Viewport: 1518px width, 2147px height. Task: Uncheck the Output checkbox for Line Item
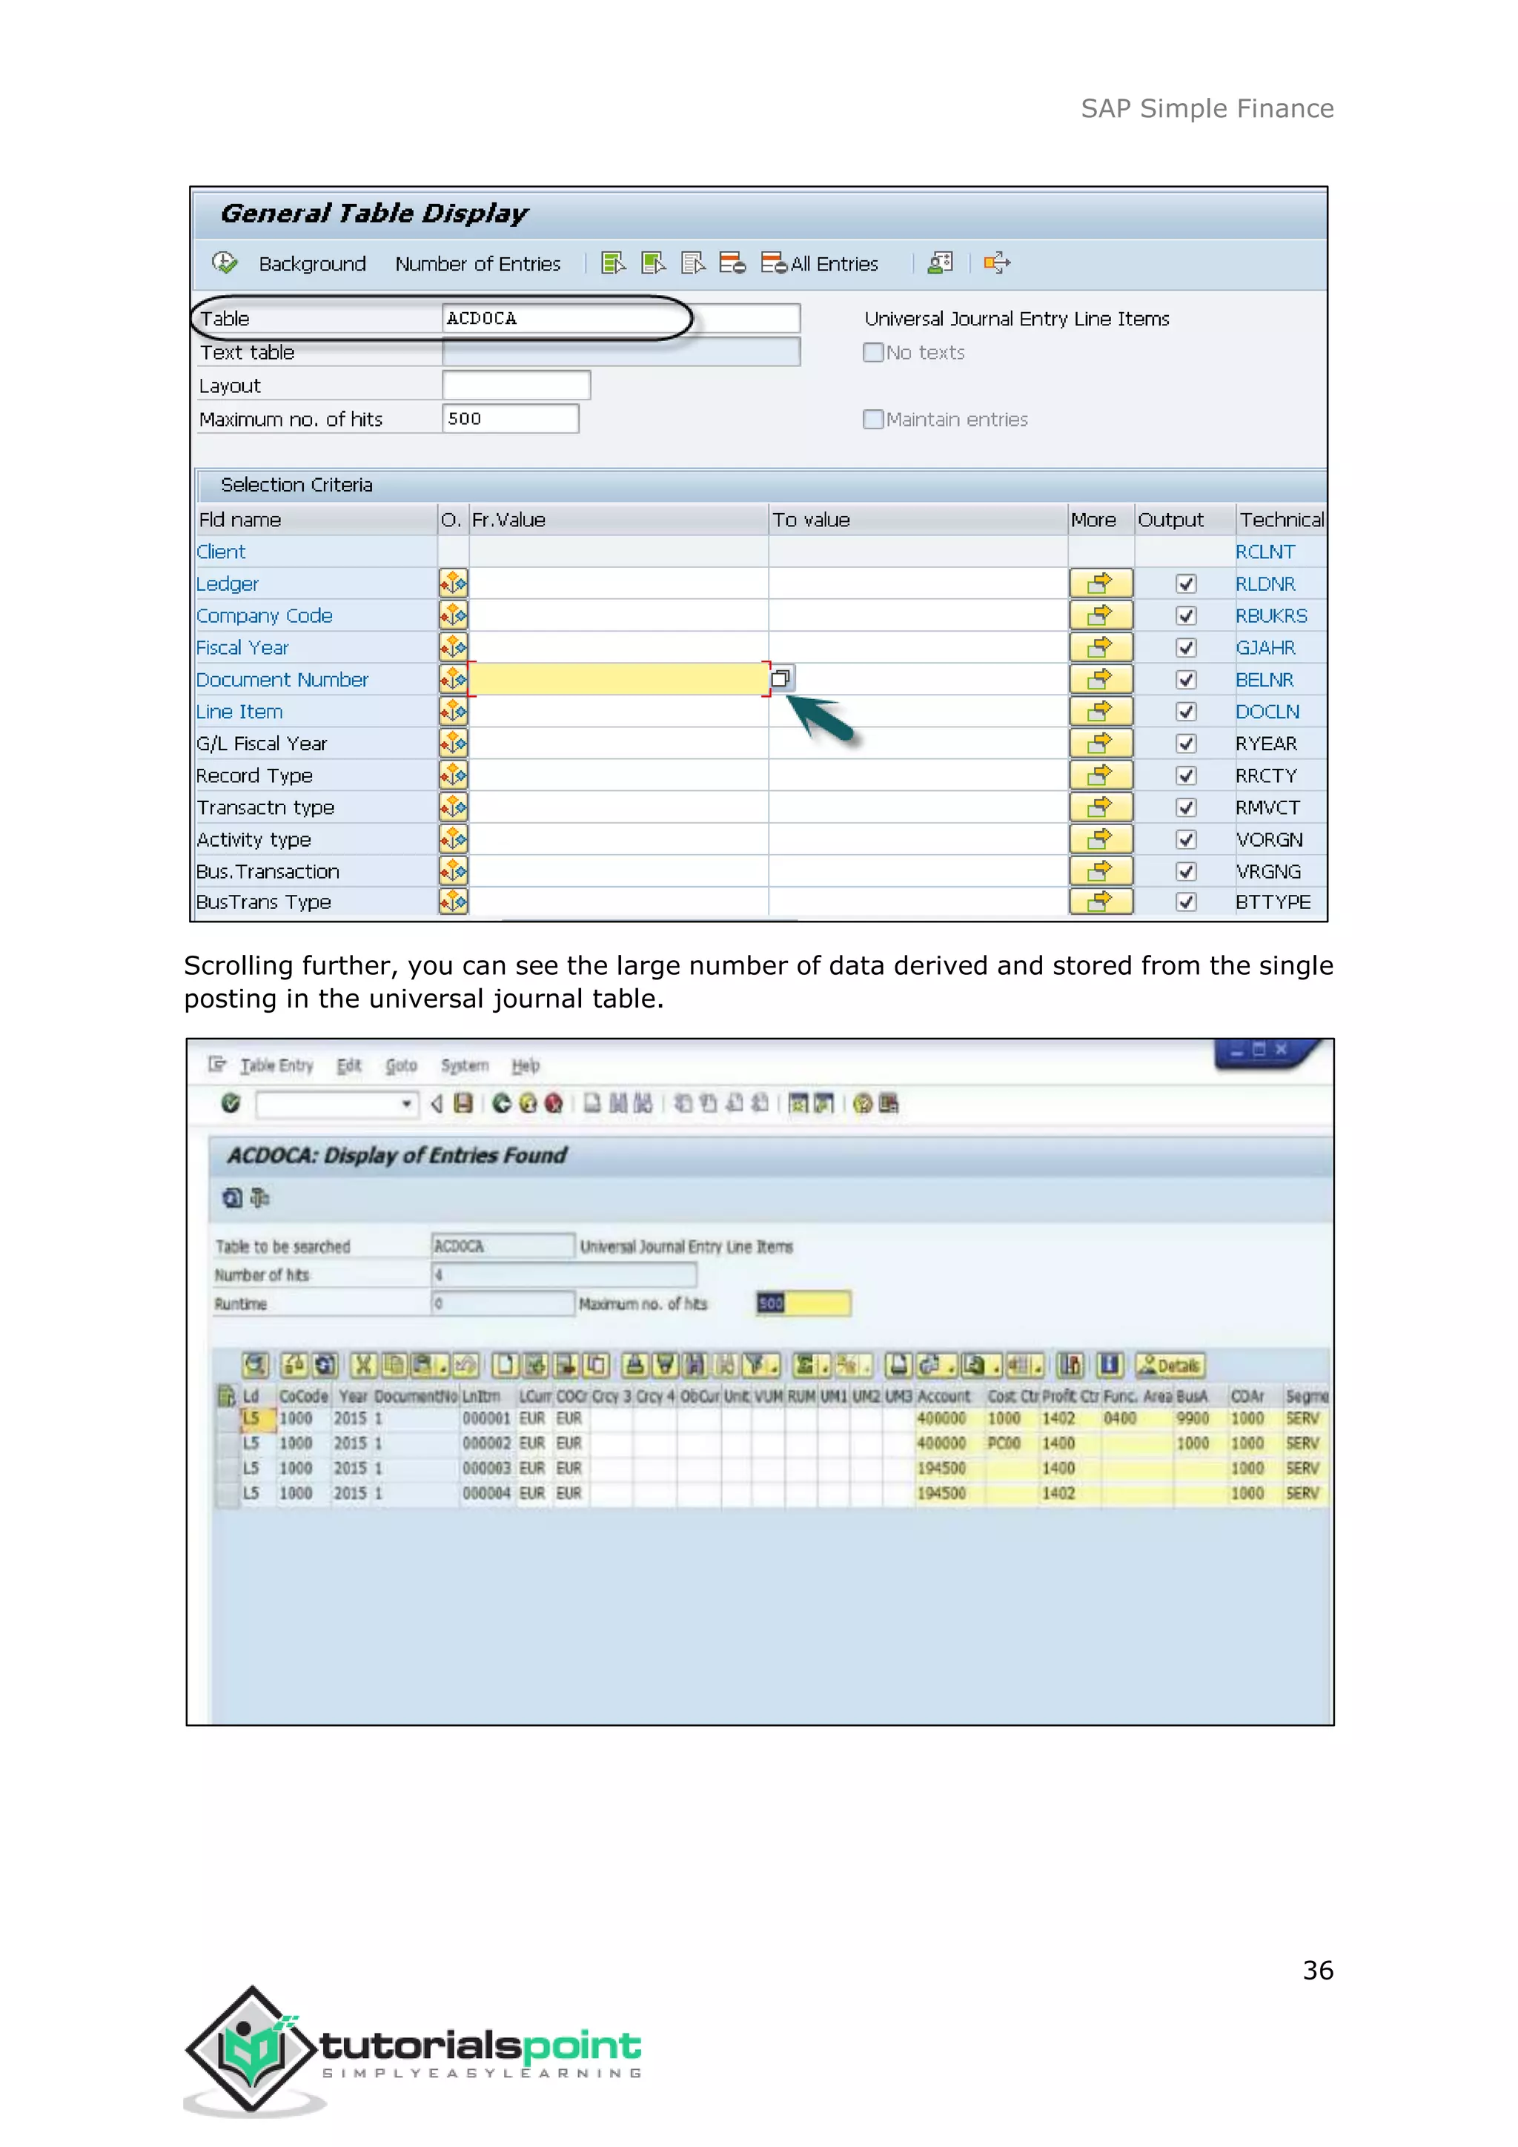[1186, 712]
